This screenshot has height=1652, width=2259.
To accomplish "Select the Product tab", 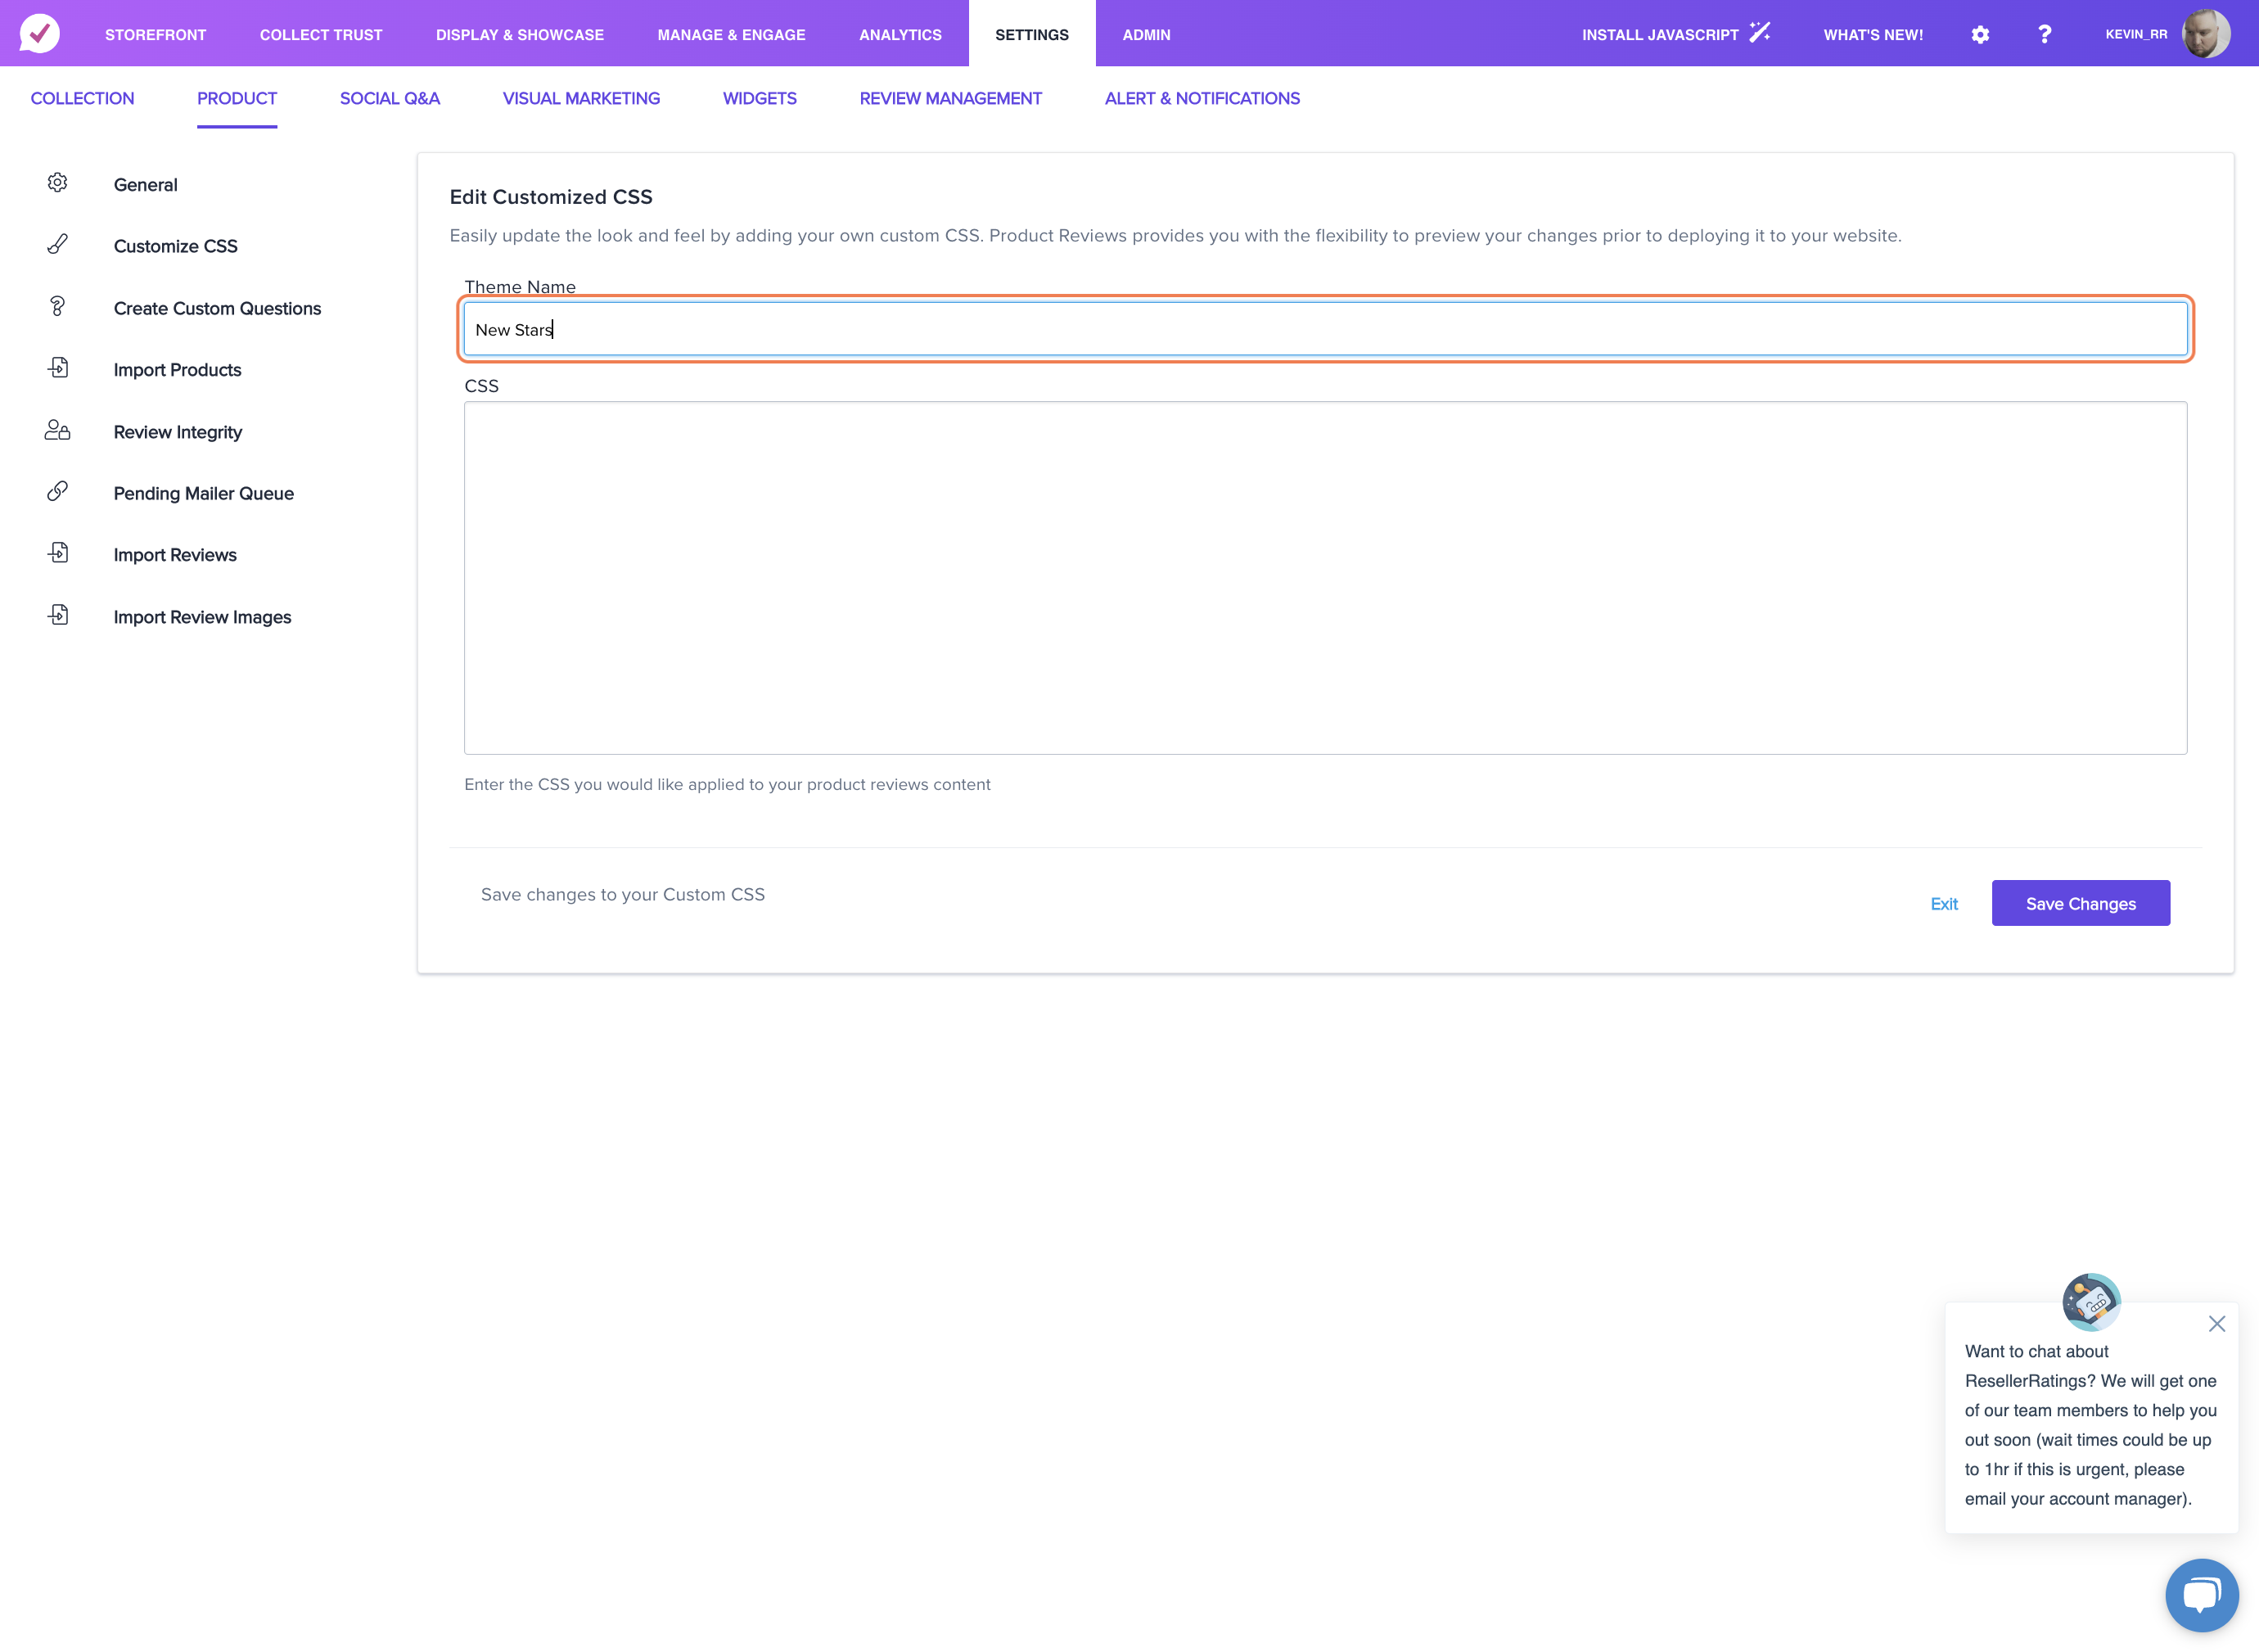I will click(237, 98).
